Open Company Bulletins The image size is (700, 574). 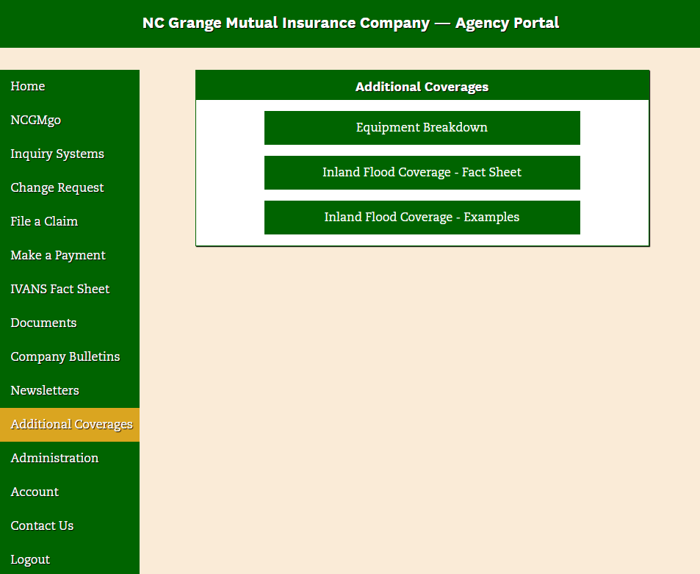70,356
